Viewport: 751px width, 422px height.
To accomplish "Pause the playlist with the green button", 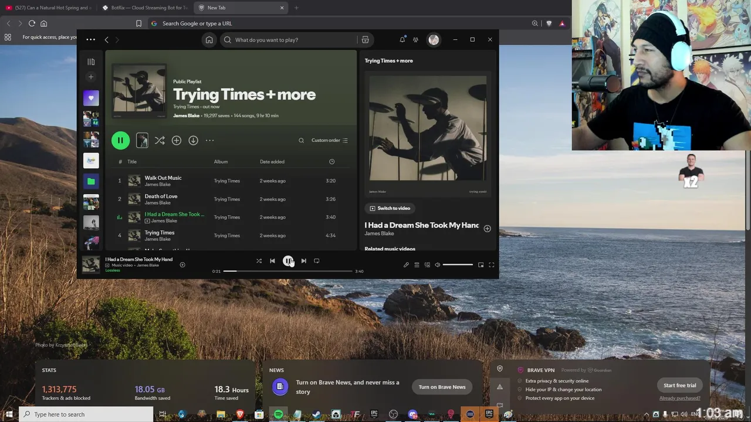I will pos(120,140).
